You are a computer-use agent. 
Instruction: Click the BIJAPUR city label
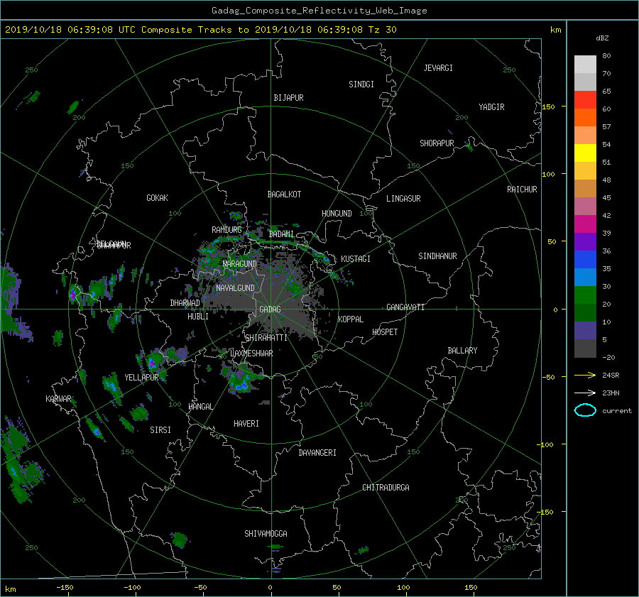pyautogui.click(x=288, y=98)
